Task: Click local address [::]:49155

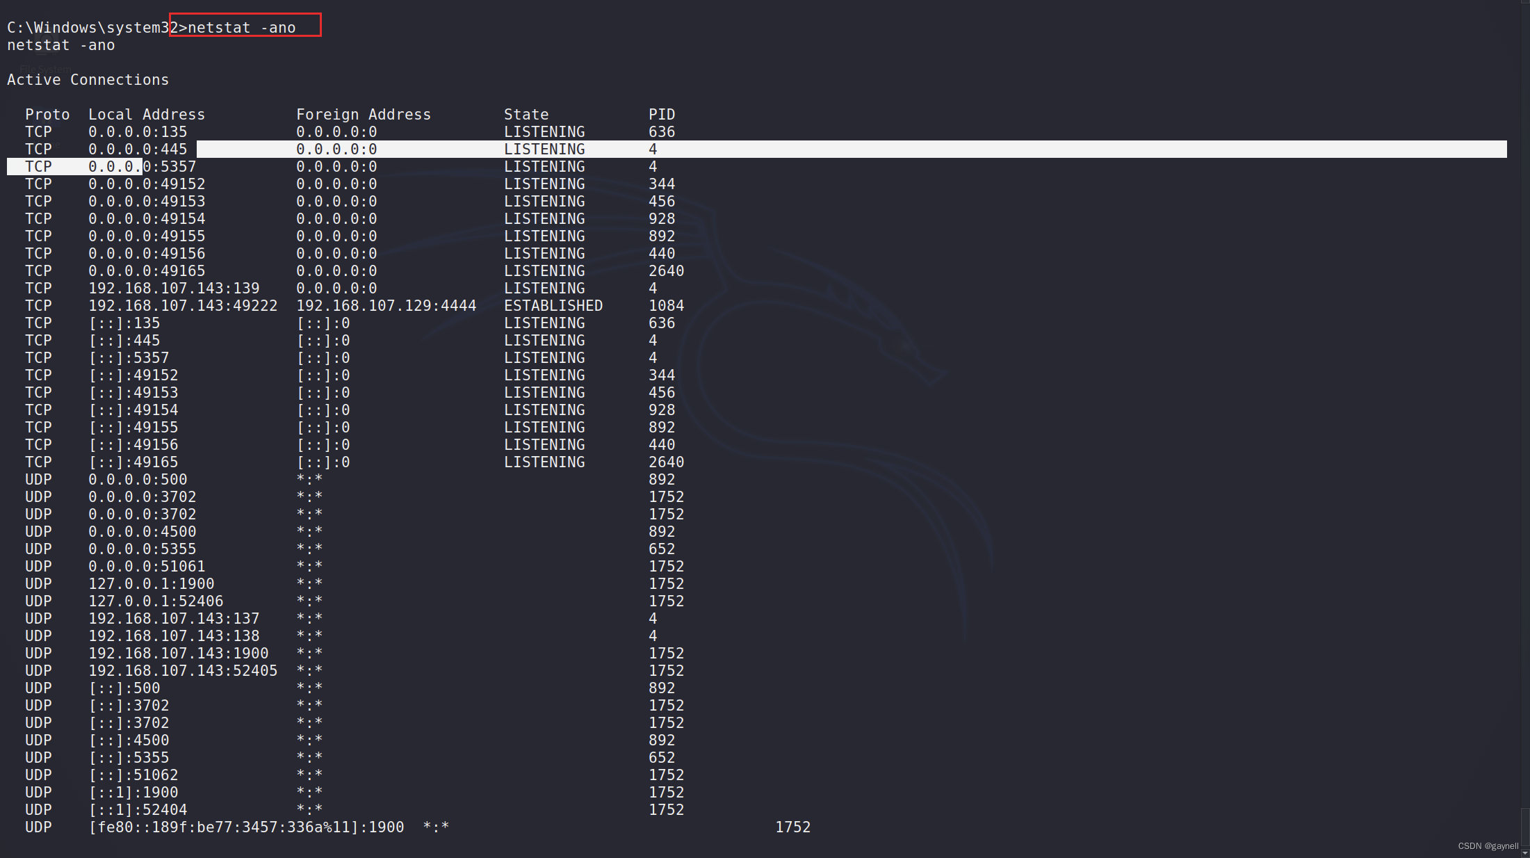Action: point(133,428)
